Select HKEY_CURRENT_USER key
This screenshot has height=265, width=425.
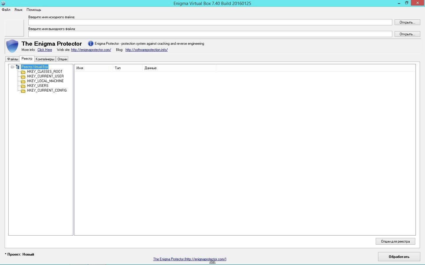tap(45, 76)
